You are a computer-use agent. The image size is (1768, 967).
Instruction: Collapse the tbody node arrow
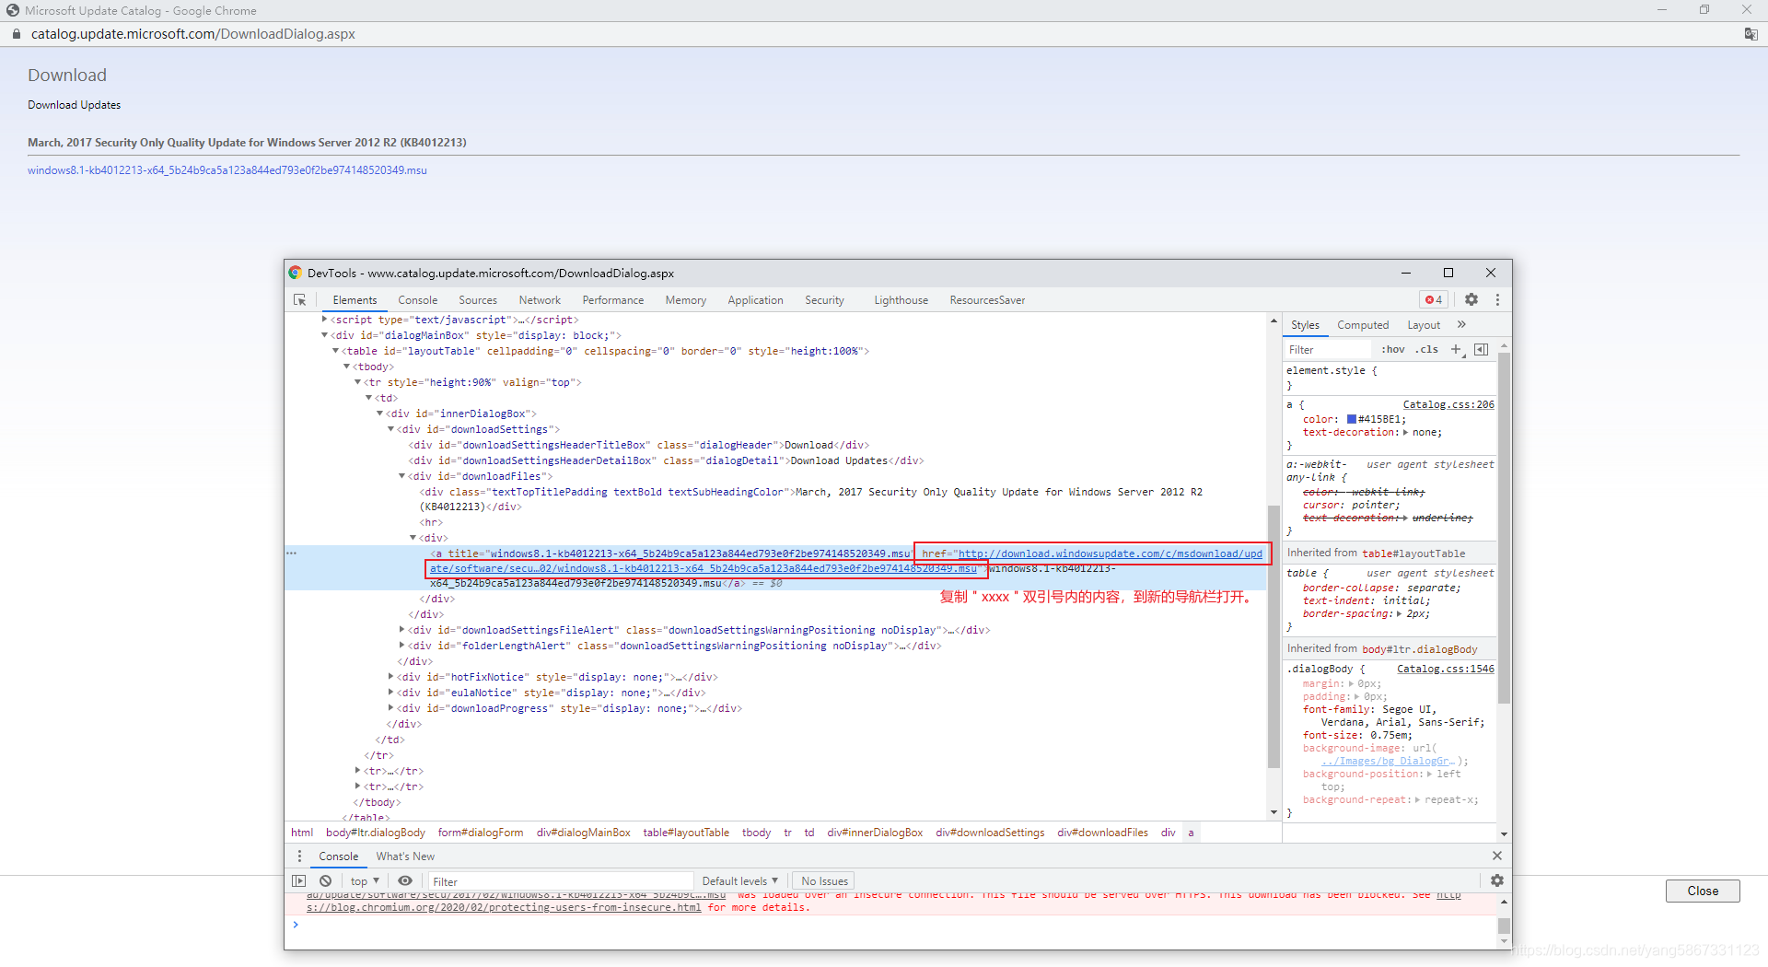coord(346,367)
